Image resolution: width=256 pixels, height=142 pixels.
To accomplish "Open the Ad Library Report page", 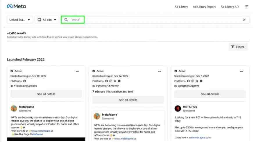I will click(x=204, y=7).
